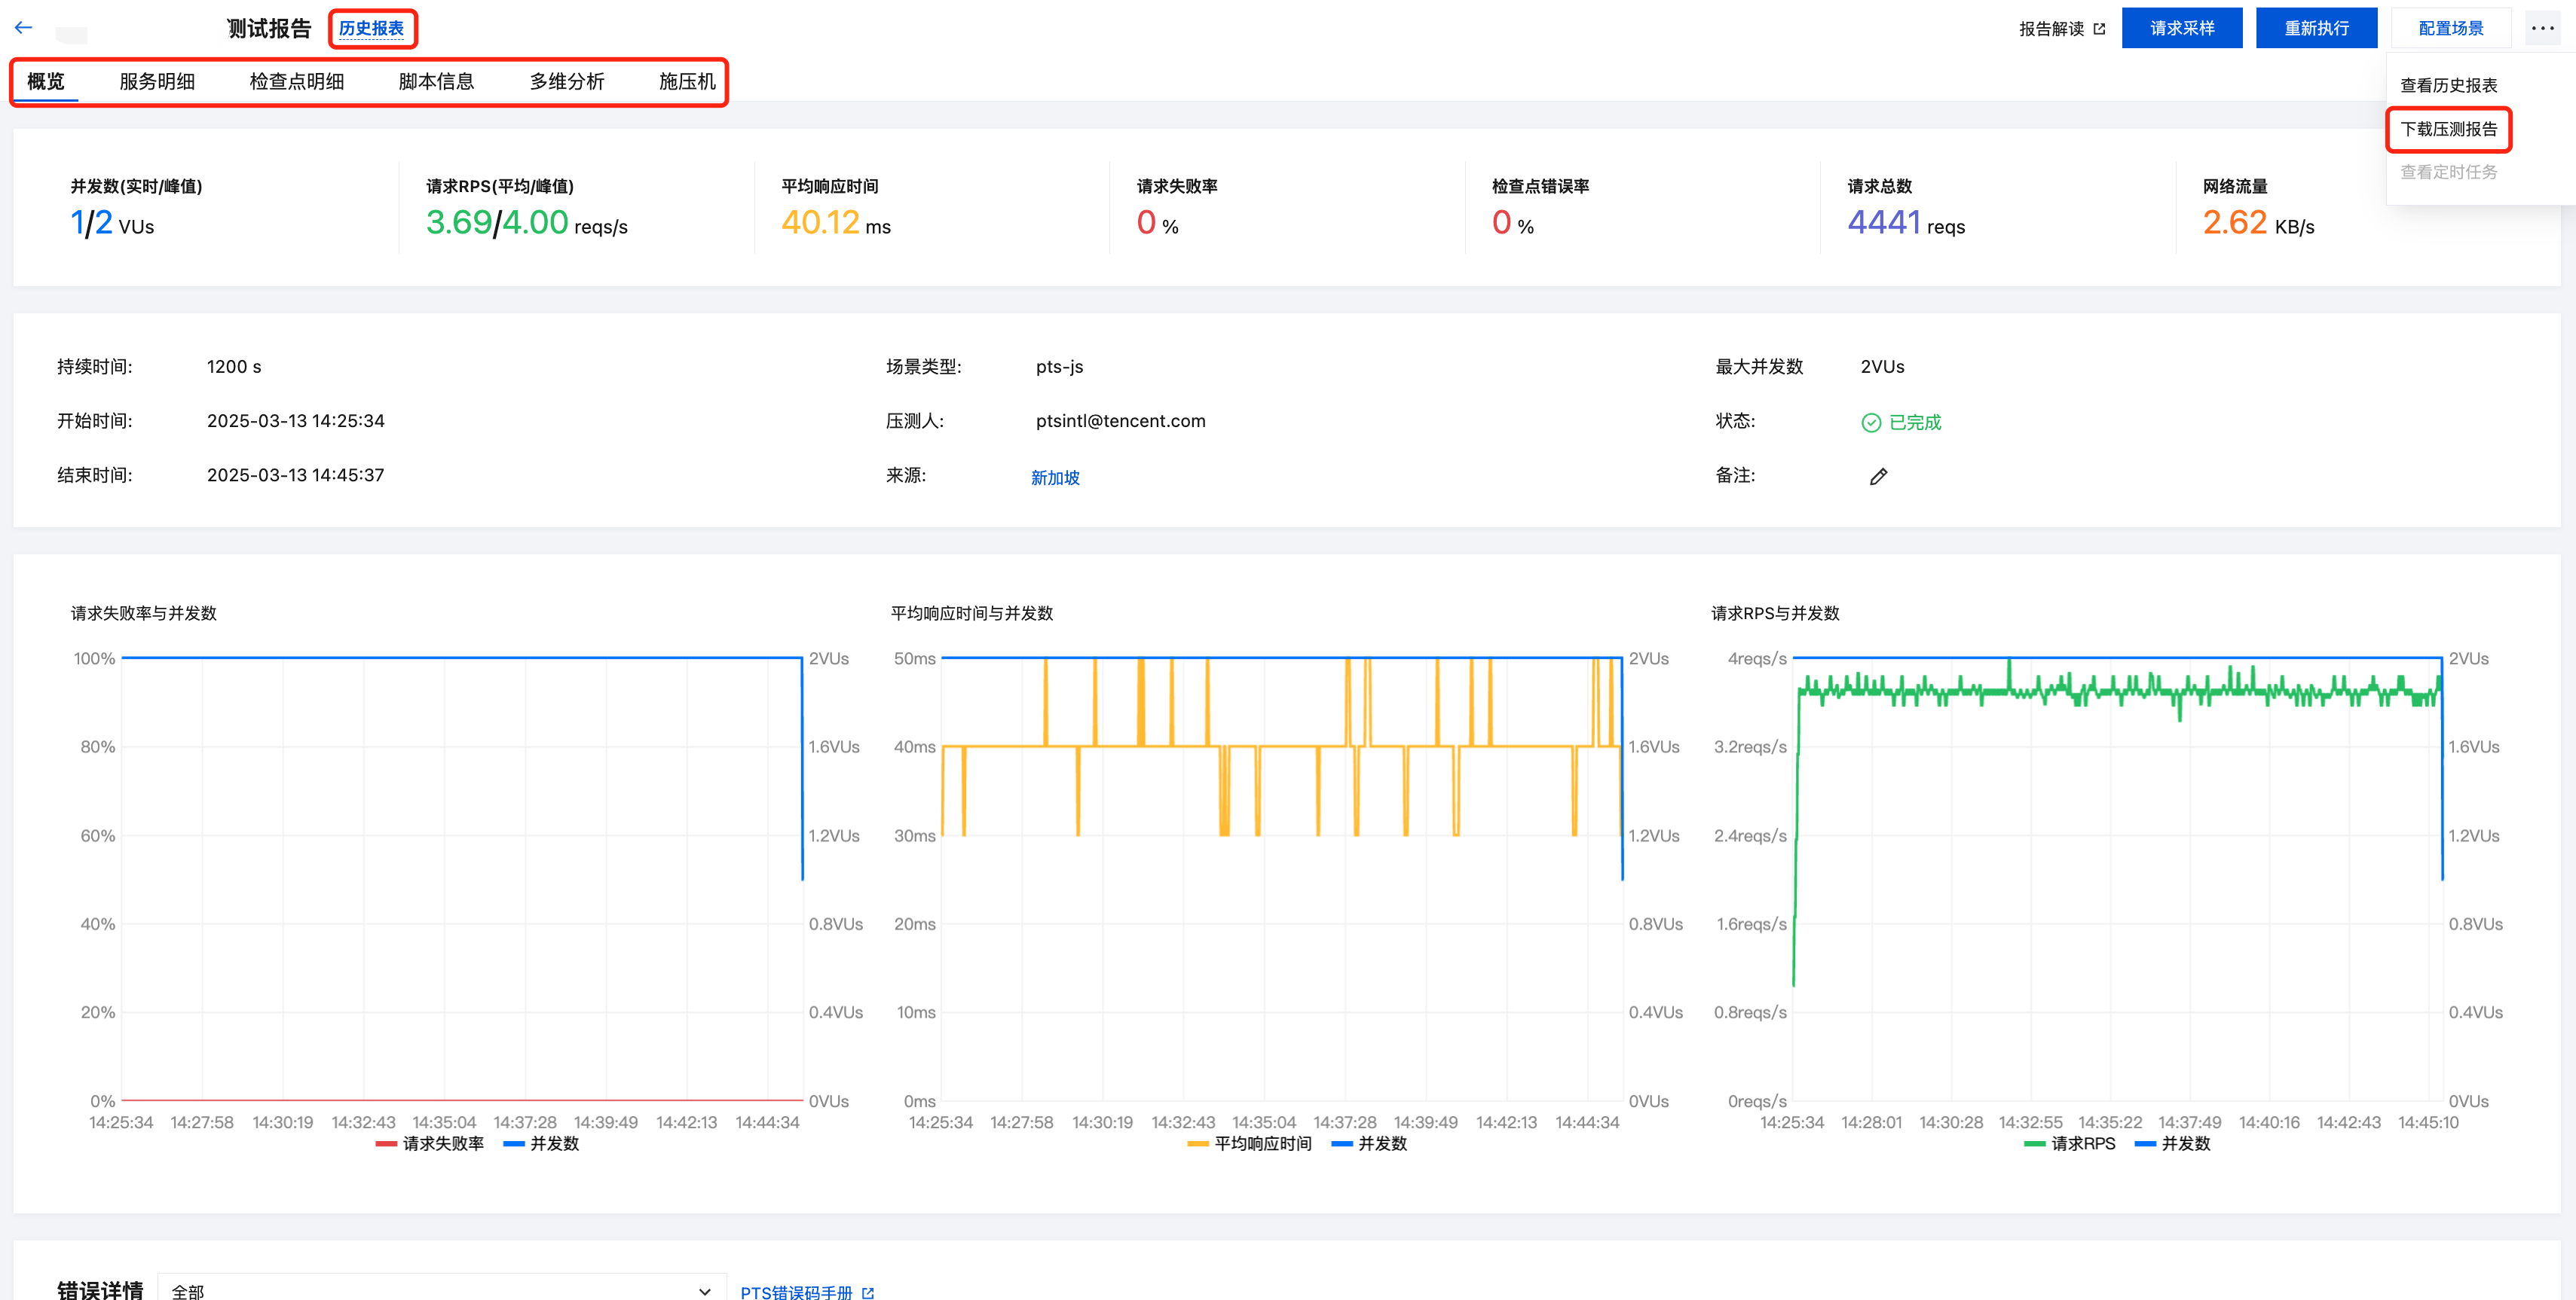Open the three-dots more menu
Screen dimensions: 2576x1300
[2541, 28]
